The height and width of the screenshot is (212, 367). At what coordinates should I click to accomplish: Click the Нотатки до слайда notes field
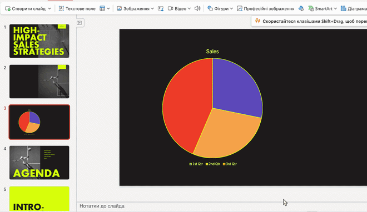pyautogui.click(x=222, y=206)
